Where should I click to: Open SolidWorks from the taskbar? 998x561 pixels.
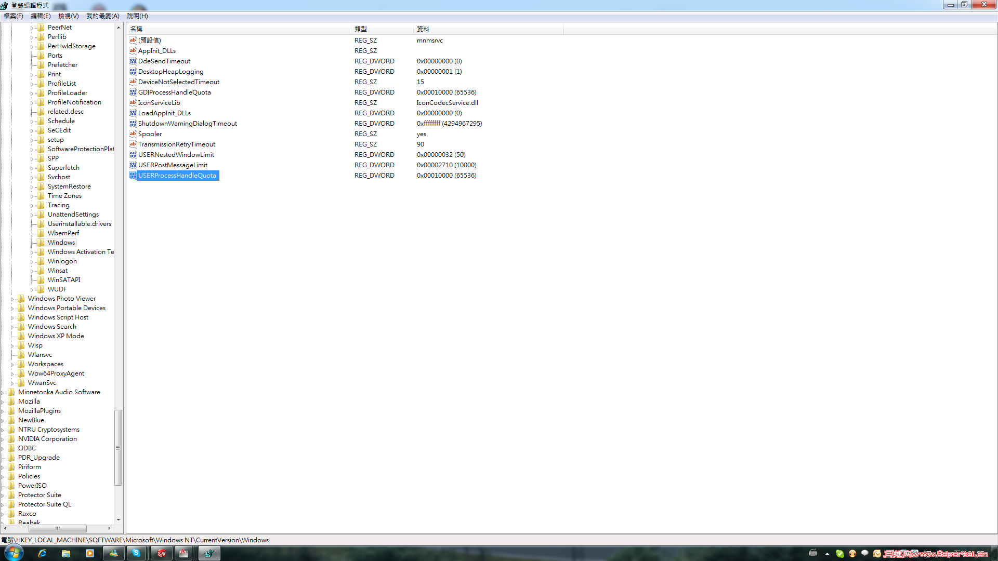pyautogui.click(x=161, y=553)
